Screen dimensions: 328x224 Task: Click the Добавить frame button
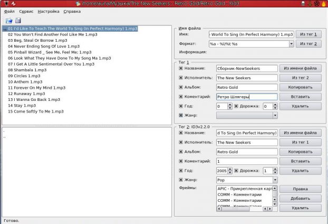pos(301,199)
